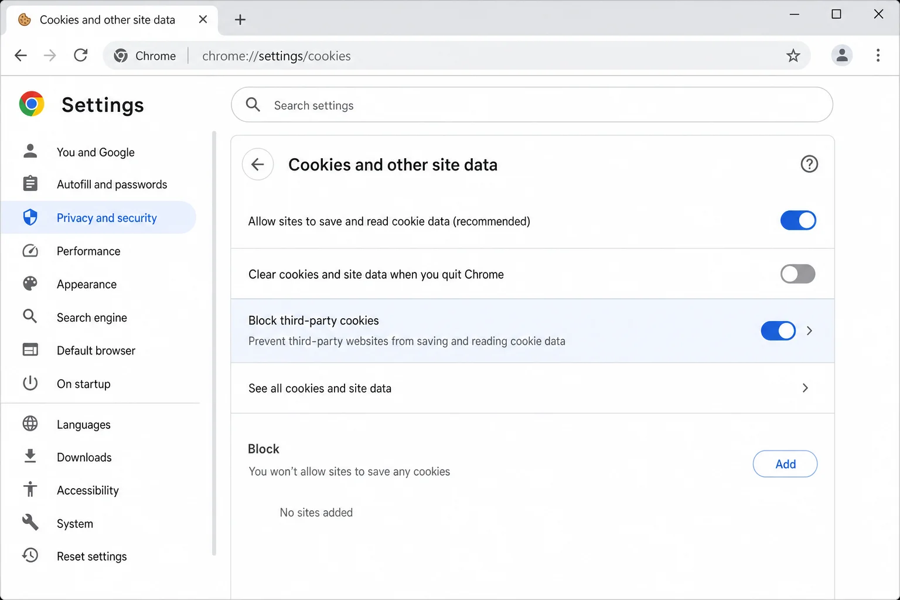Toggle Allow sites to save and read cookie data
Screen dimensions: 900x600
point(798,221)
